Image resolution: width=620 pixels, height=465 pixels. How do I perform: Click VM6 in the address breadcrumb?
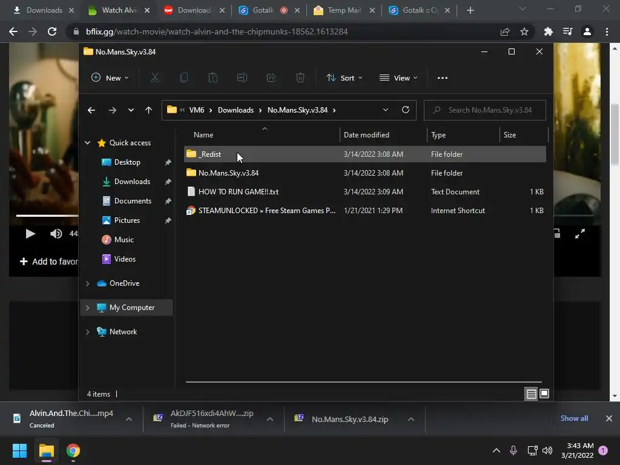pos(197,110)
